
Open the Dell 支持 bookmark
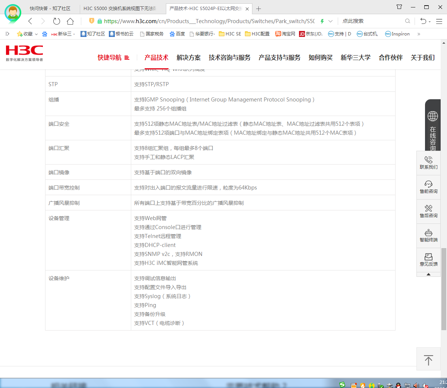click(340, 34)
